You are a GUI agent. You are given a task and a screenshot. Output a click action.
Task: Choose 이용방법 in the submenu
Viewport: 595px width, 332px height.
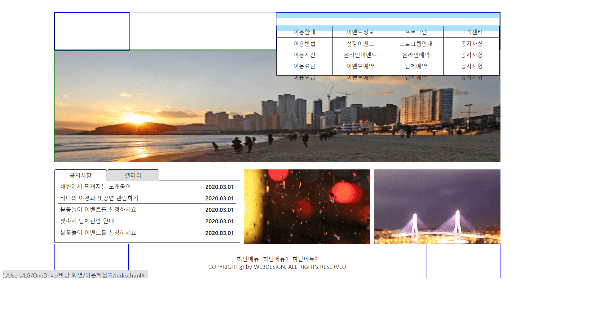(304, 44)
